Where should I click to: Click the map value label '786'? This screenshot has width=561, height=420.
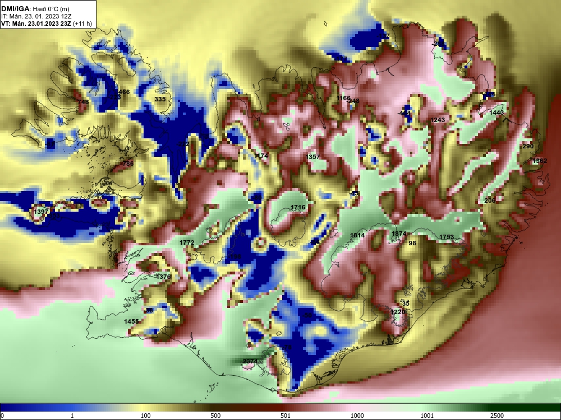(128, 164)
